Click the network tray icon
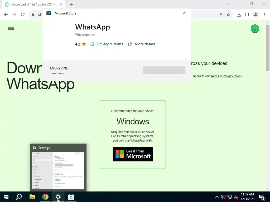Image resolution: width=270 pixels, height=202 pixels. (x=230, y=197)
